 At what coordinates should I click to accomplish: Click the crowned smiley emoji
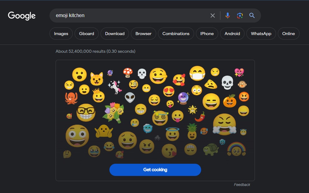[98, 96]
